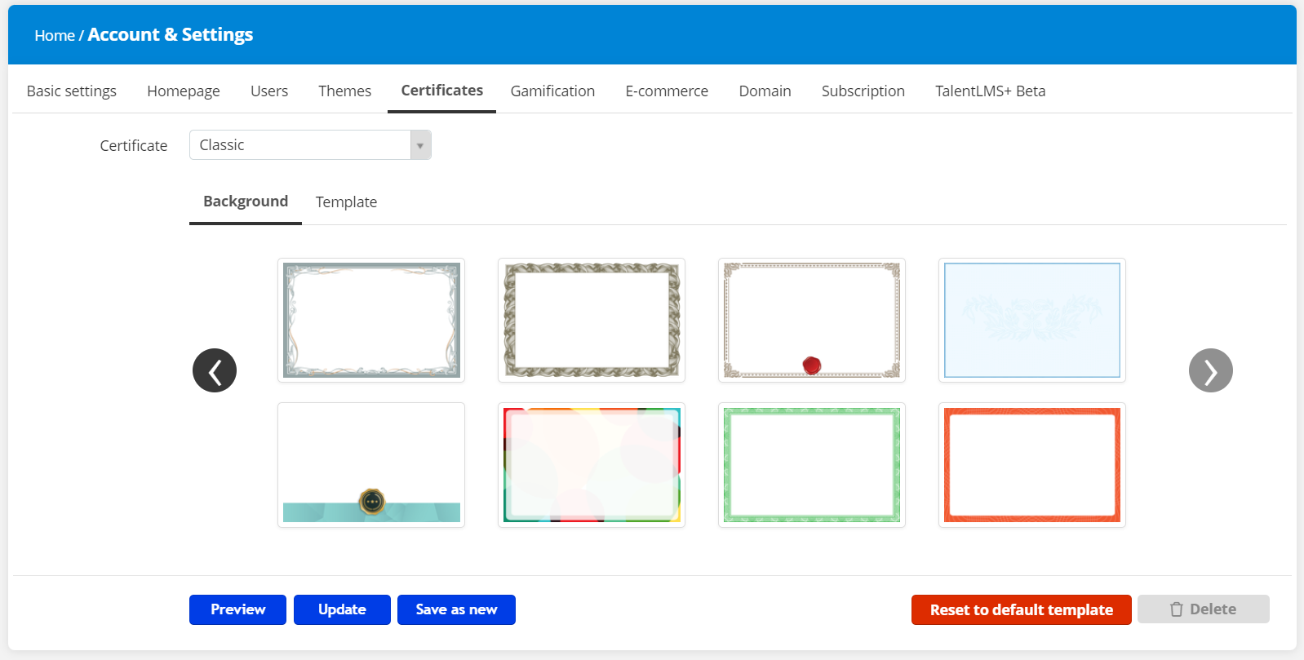Click Reset to default template
The width and height of the screenshot is (1304, 660).
tap(1021, 609)
